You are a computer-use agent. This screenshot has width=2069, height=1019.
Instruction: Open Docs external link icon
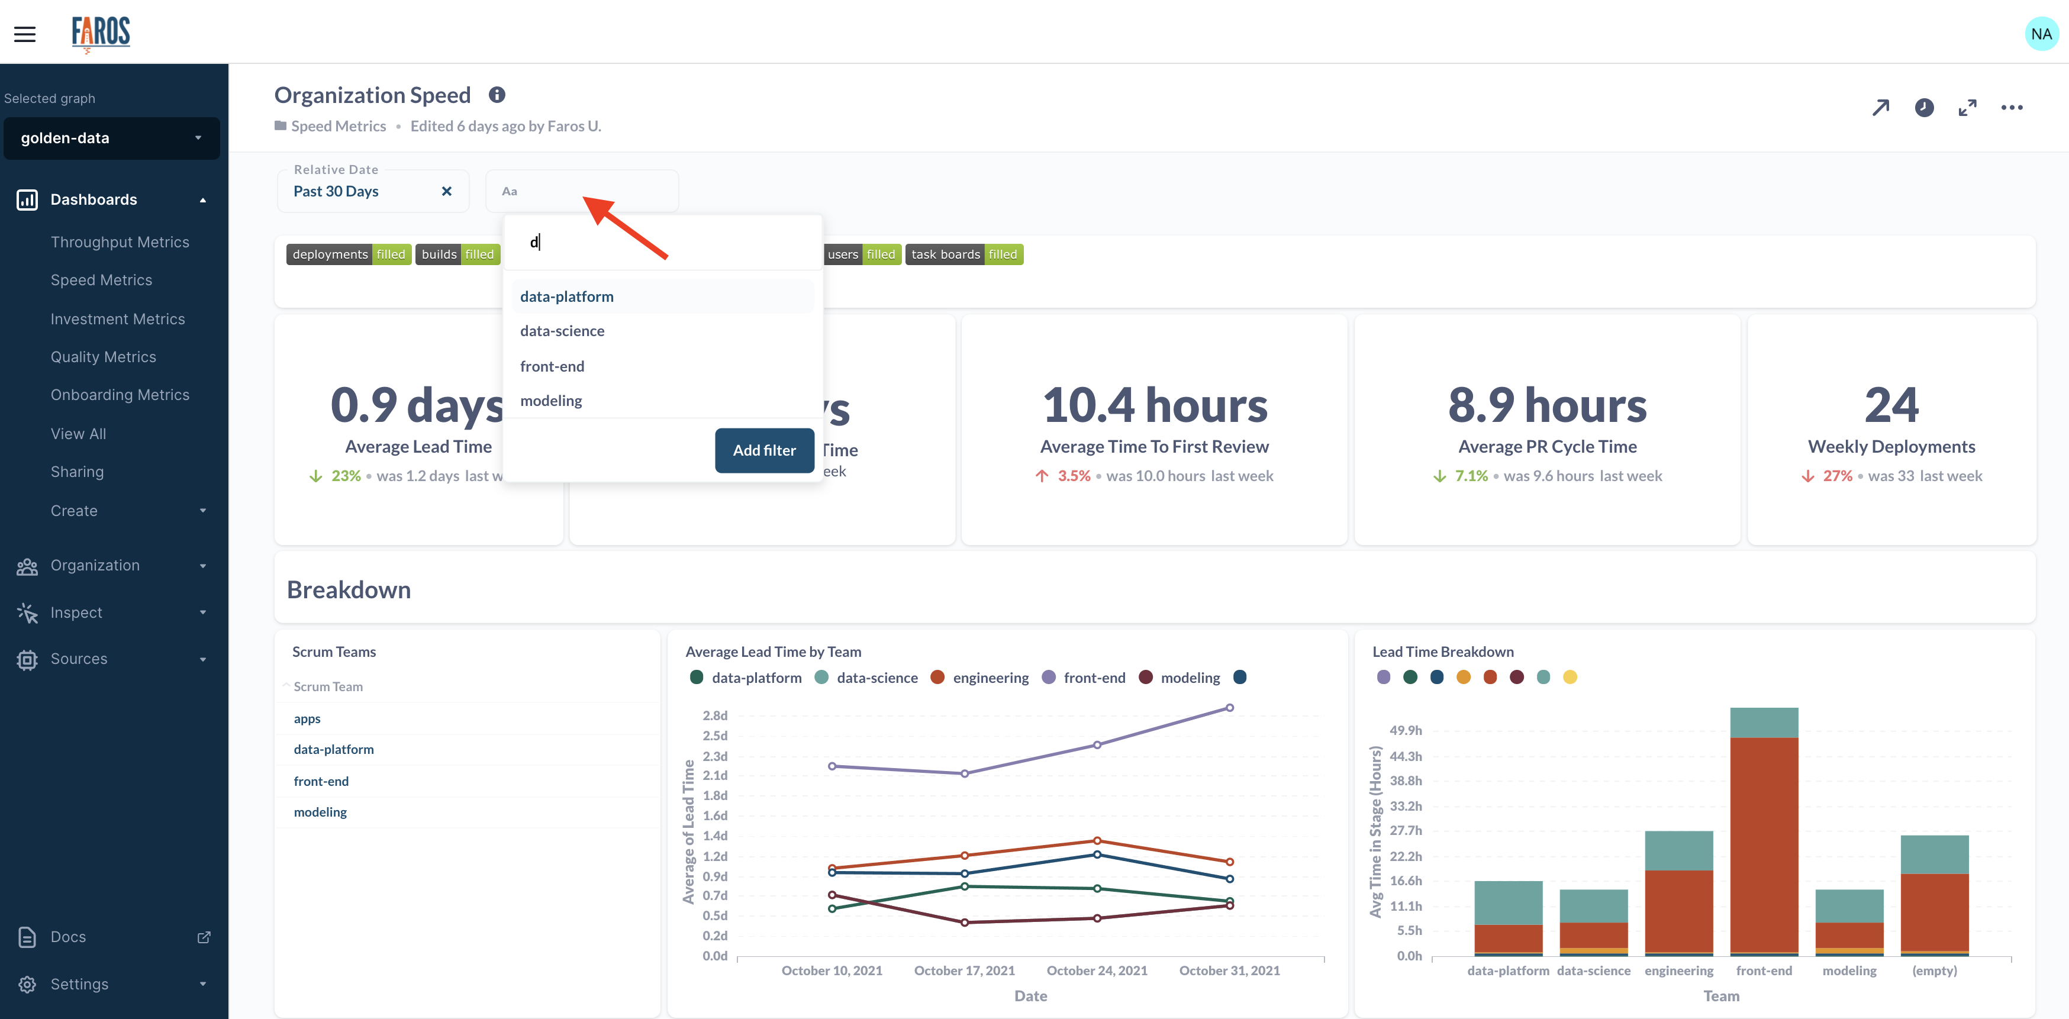[x=204, y=937]
